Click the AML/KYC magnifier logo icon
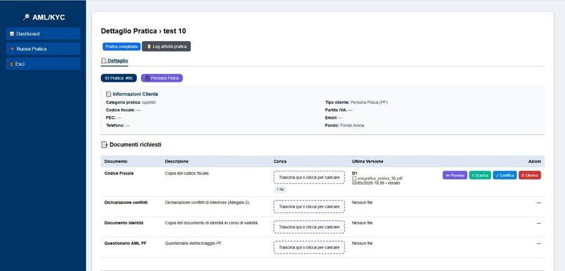This screenshot has height=271, width=565. point(26,17)
